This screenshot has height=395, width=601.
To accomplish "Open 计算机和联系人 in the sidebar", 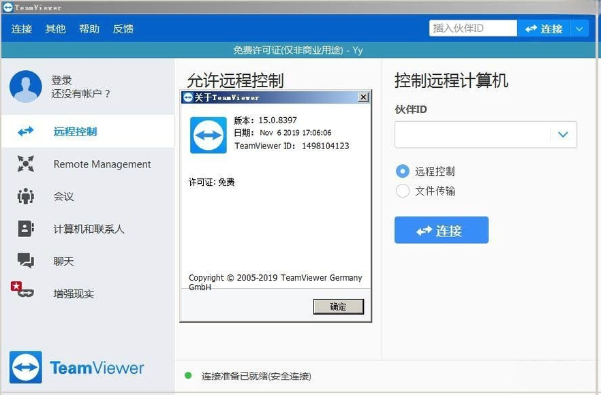I will (x=88, y=229).
